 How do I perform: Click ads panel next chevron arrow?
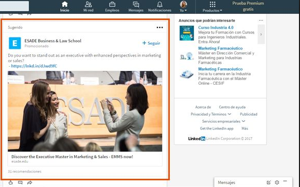click(261, 34)
